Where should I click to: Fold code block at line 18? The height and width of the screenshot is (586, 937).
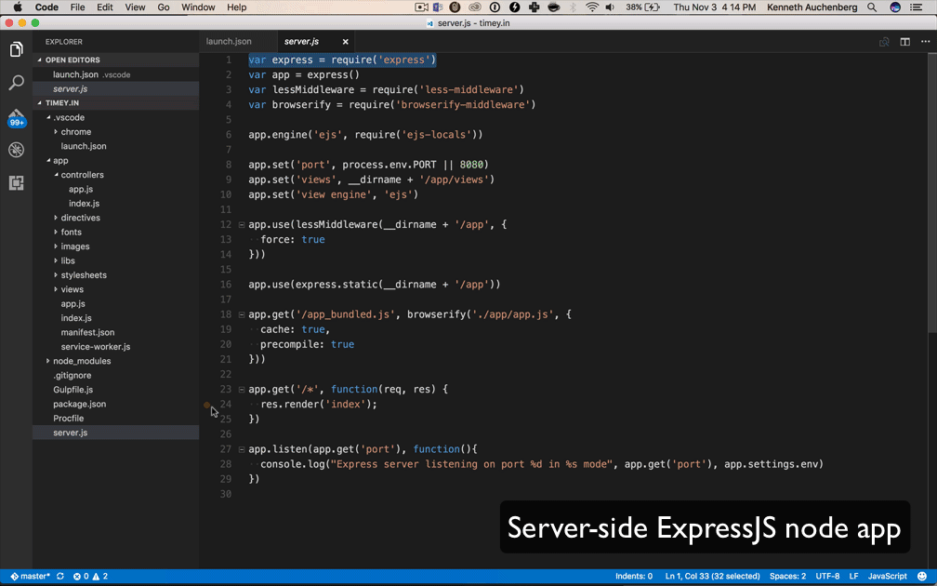pyautogui.click(x=242, y=314)
